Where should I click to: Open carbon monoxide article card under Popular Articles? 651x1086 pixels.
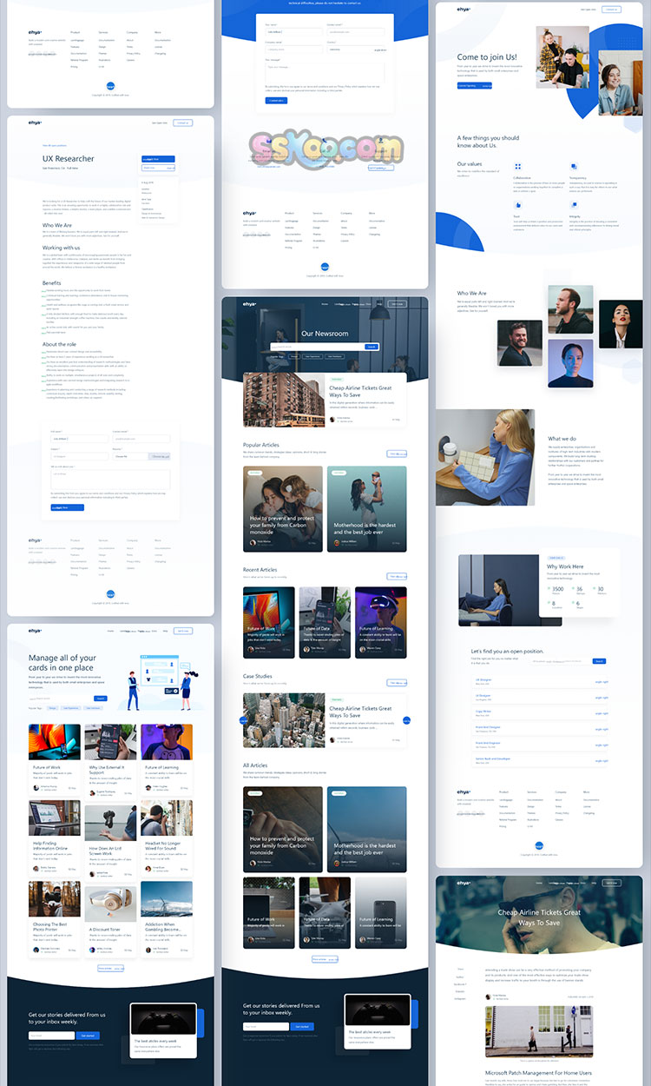[283, 508]
